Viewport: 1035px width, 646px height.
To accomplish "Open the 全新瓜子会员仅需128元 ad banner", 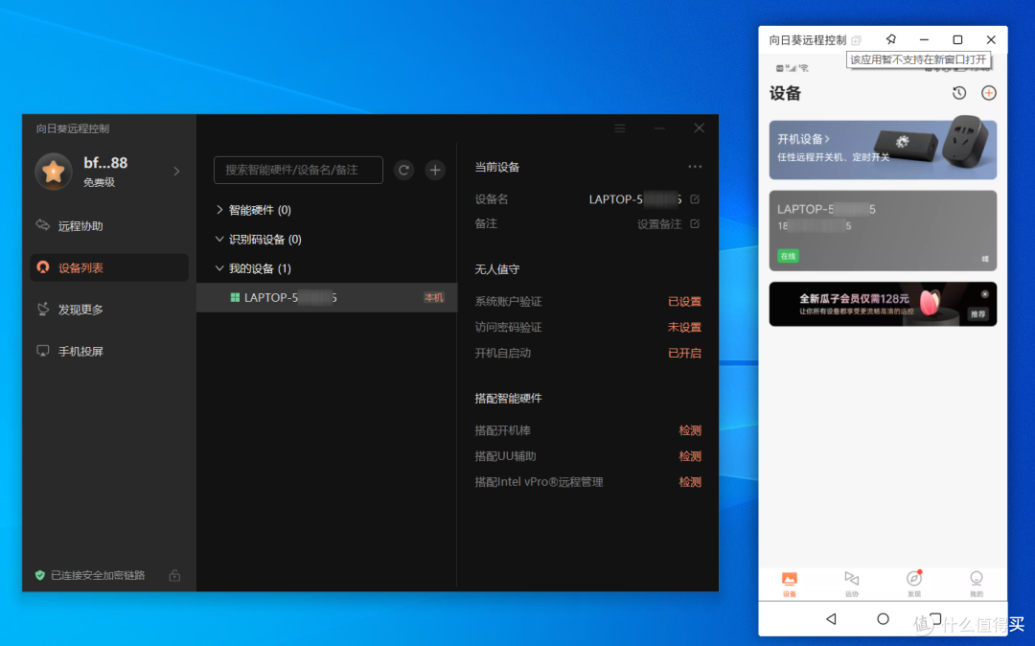I will (883, 304).
